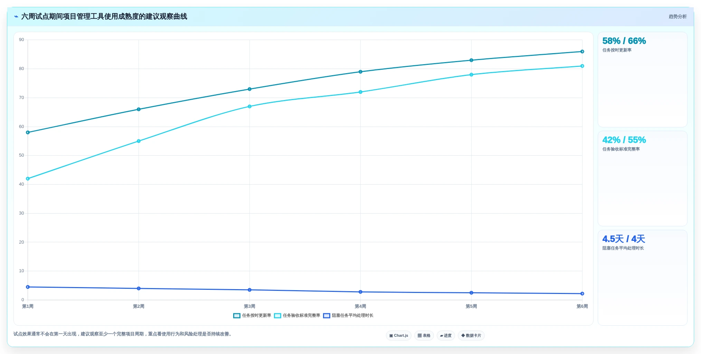The width and height of the screenshot is (701, 354).
Task: Click the 第1周 x-axis label
Action: (28, 306)
